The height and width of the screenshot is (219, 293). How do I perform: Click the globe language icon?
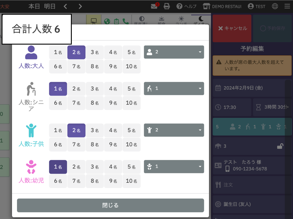point(275,6)
